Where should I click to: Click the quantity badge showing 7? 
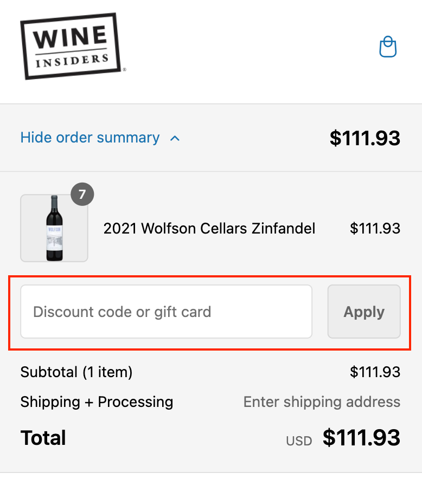(x=82, y=195)
